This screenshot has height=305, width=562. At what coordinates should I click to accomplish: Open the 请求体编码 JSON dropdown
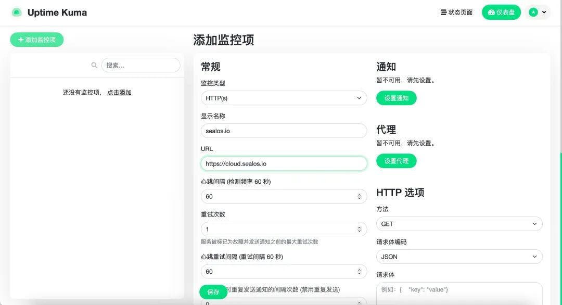[x=459, y=257]
